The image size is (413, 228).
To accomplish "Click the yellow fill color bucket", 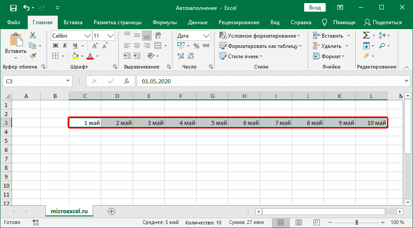I will [75, 56].
